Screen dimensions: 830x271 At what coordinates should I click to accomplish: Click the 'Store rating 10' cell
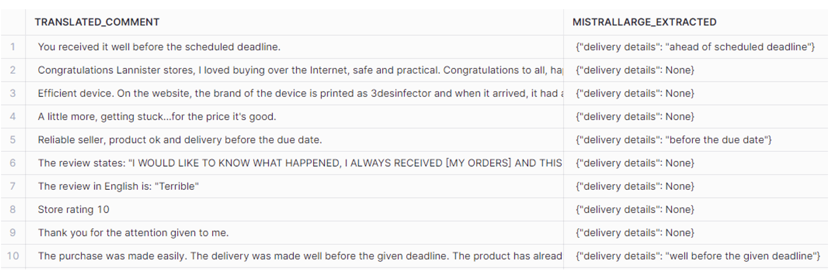pyautogui.click(x=294, y=209)
